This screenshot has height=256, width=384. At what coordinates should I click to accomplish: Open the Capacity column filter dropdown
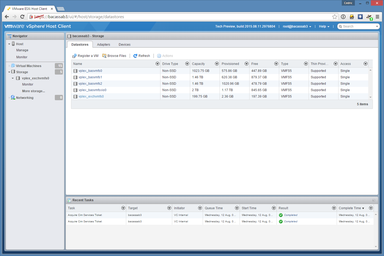(217, 64)
